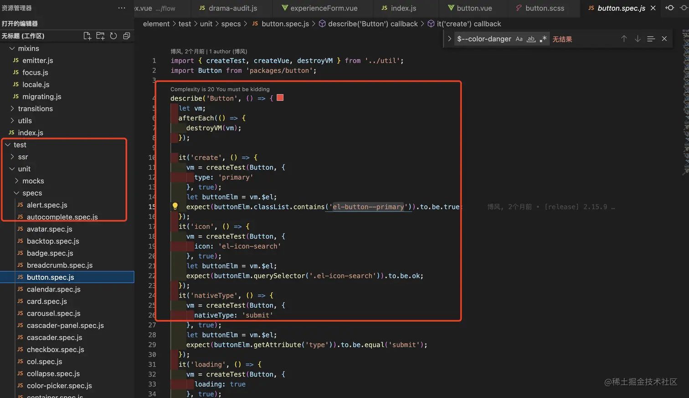
Task: Click the red complexity square after describe
Action: click(280, 98)
